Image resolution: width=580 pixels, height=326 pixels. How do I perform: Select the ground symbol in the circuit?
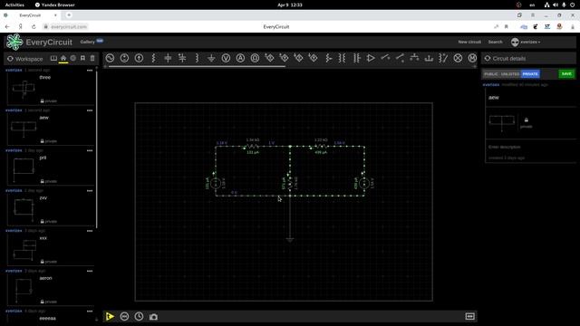(x=290, y=239)
